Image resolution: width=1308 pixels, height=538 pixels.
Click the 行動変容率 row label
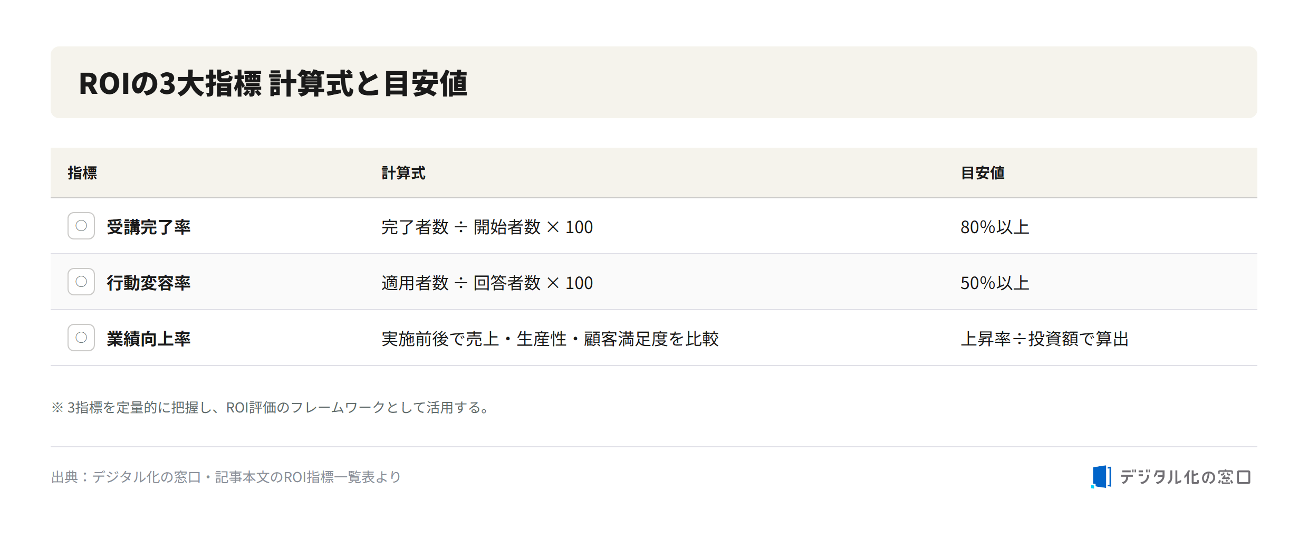click(149, 283)
